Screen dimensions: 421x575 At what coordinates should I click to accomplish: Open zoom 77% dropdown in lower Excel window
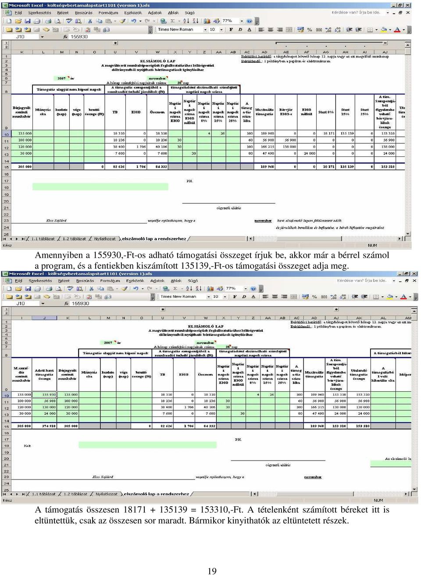pyautogui.click(x=246, y=288)
